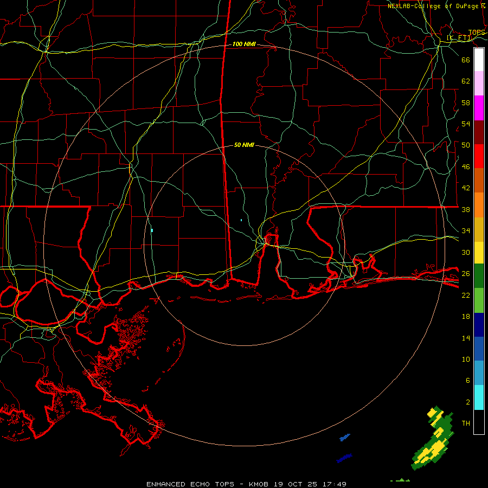The height and width of the screenshot is (488, 488).
Task: Click the ENHANCED ECHO TOPS caption
Action: pyautogui.click(x=190, y=484)
